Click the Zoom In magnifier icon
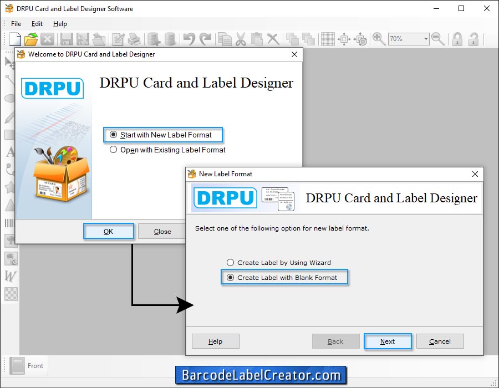 point(379,39)
